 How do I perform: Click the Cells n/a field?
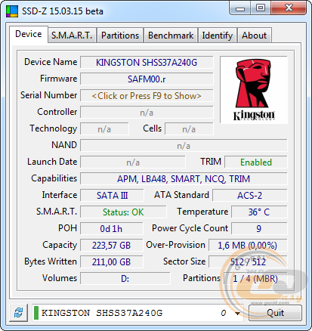(189, 129)
